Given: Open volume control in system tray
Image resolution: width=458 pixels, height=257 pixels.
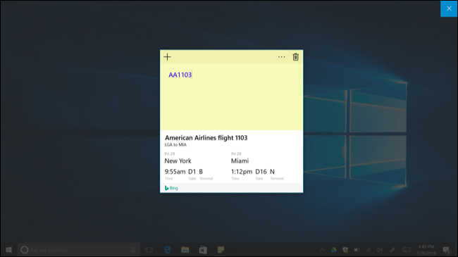Looking at the screenshot, I should click(x=380, y=250).
